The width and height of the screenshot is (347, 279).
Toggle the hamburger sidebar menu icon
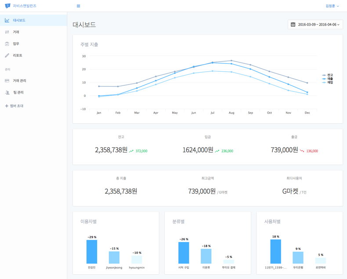tap(78, 6)
